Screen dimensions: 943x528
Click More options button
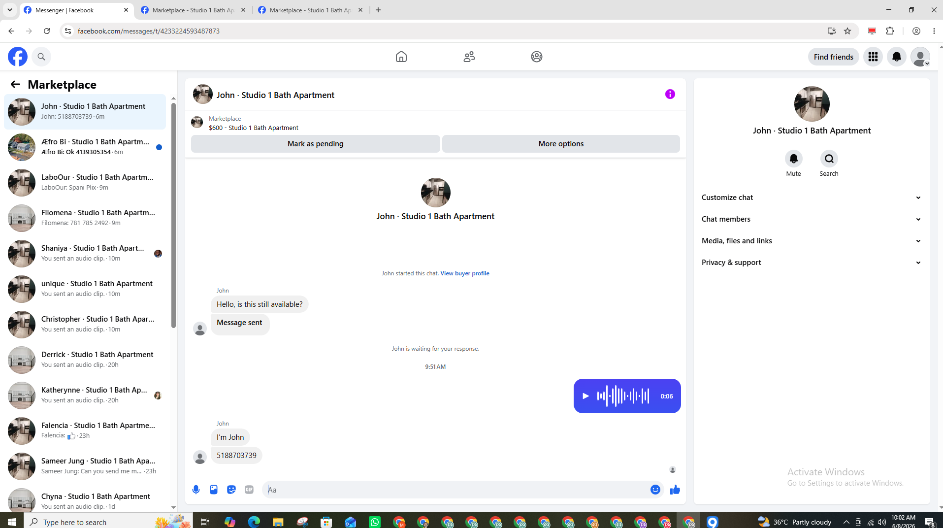561,144
